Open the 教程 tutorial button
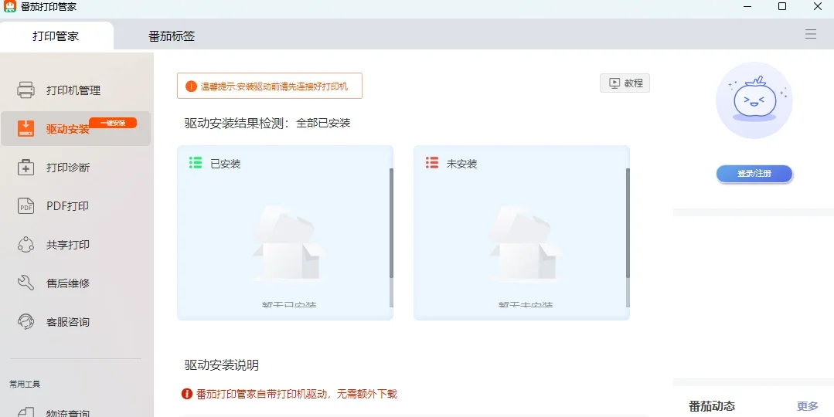 pyautogui.click(x=625, y=83)
